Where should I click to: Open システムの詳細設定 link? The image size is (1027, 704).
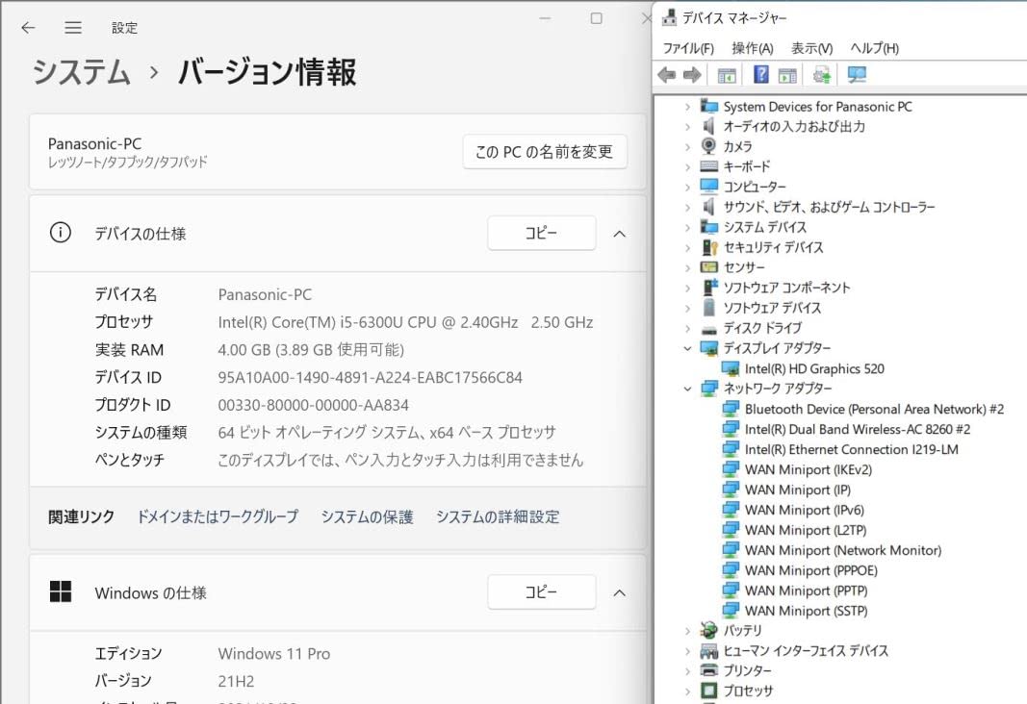pyautogui.click(x=498, y=516)
